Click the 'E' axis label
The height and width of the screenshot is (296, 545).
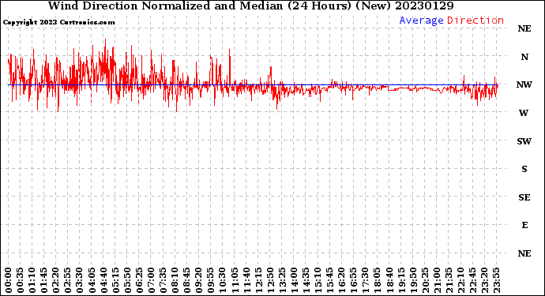coord(524,225)
